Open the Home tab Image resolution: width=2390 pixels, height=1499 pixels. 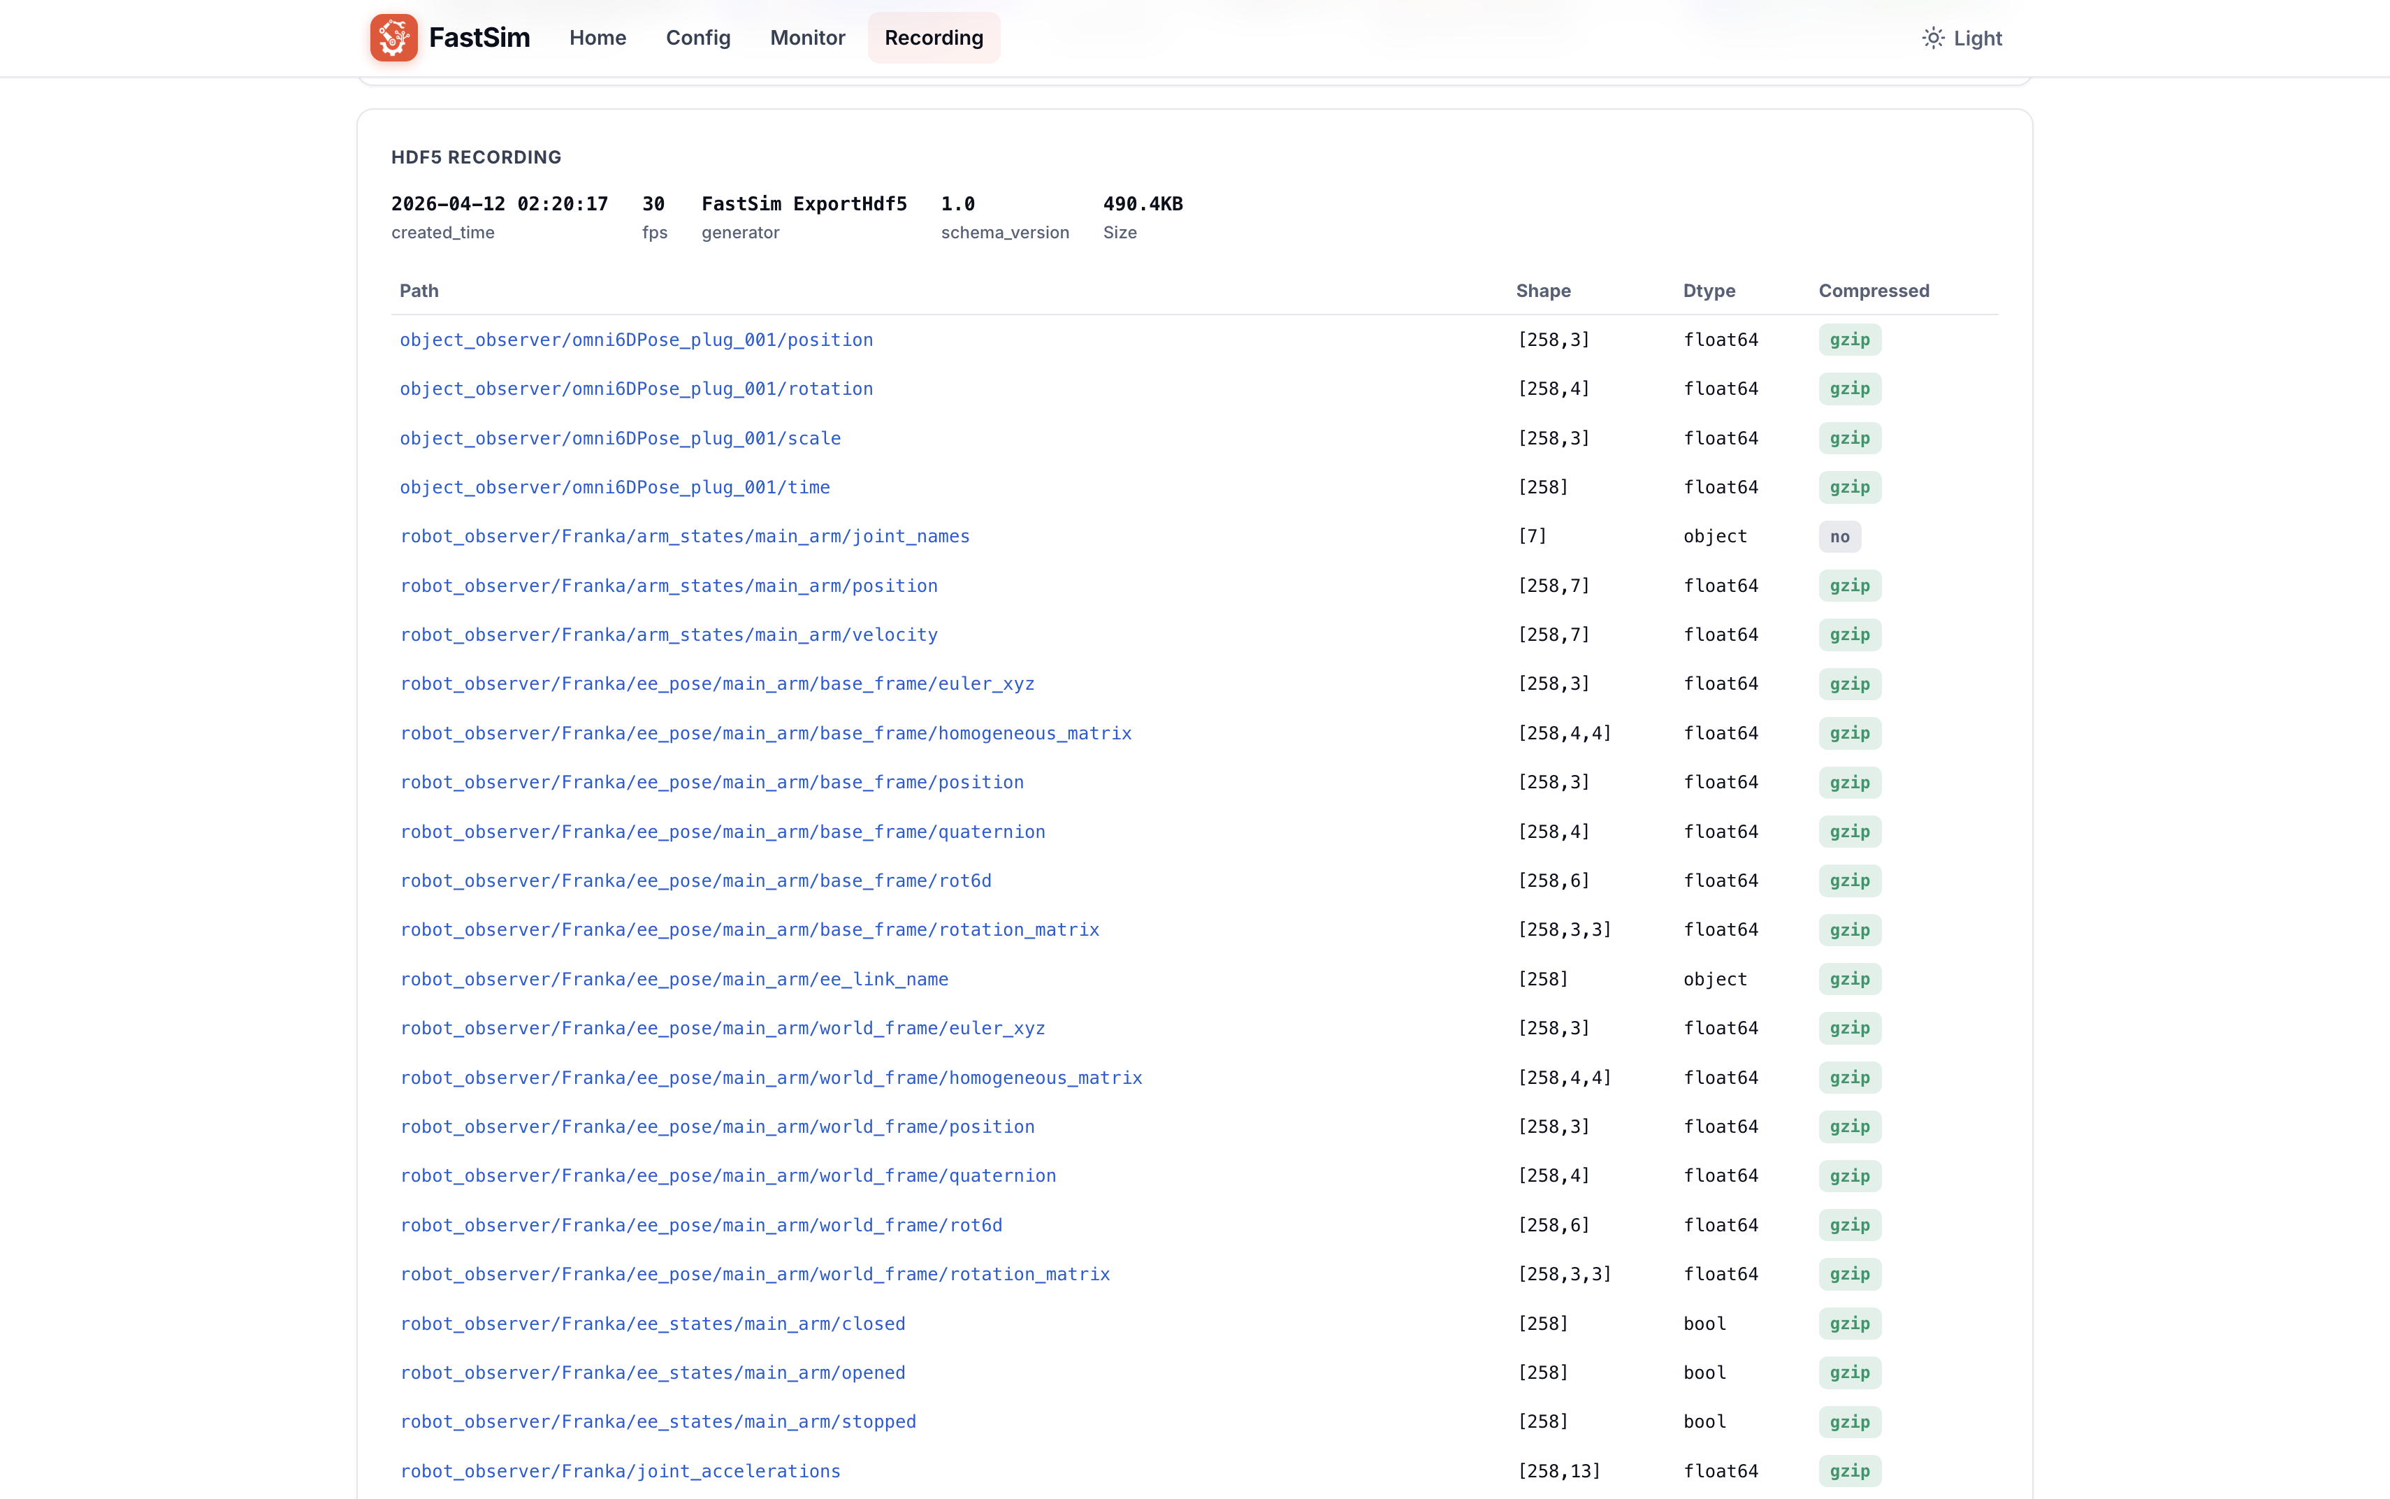pyautogui.click(x=597, y=38)
